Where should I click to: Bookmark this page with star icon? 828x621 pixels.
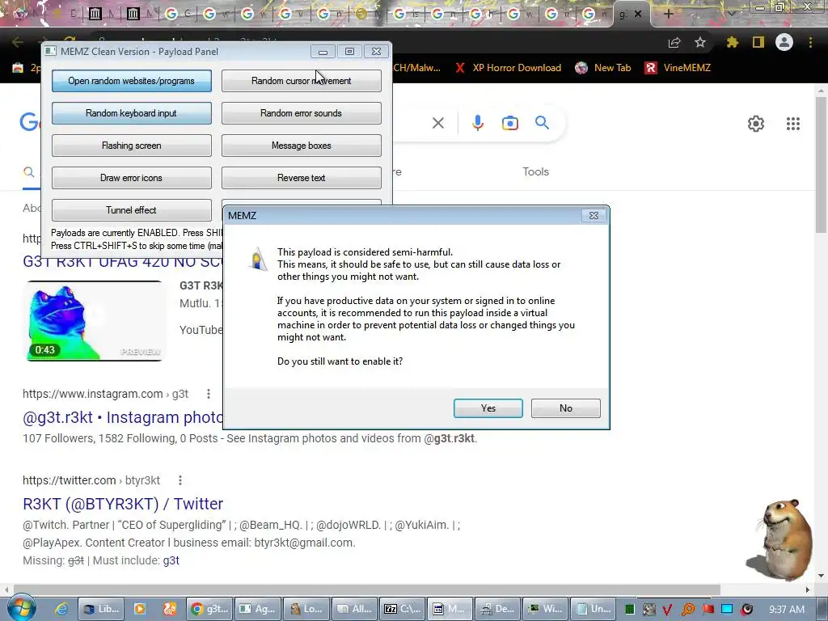tap(700, 42)
